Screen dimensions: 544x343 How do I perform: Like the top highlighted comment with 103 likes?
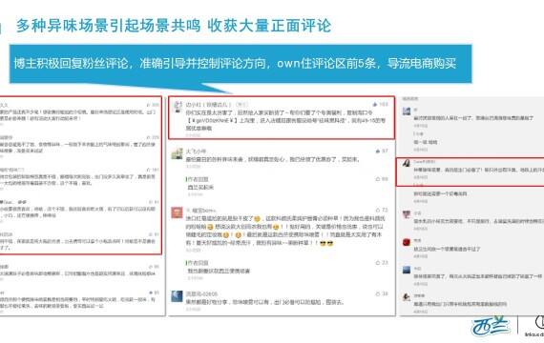(375, 104)
